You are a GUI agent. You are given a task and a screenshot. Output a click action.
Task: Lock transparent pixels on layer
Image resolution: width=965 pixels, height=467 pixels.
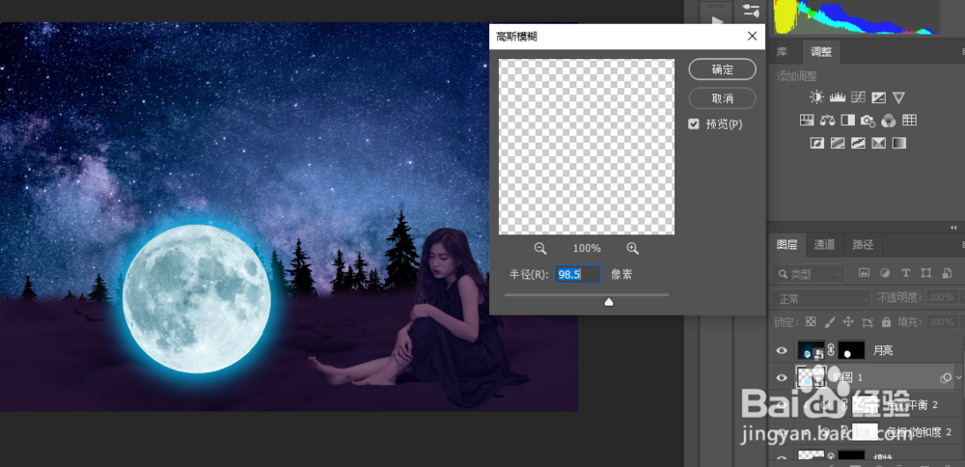click(811, 322)
